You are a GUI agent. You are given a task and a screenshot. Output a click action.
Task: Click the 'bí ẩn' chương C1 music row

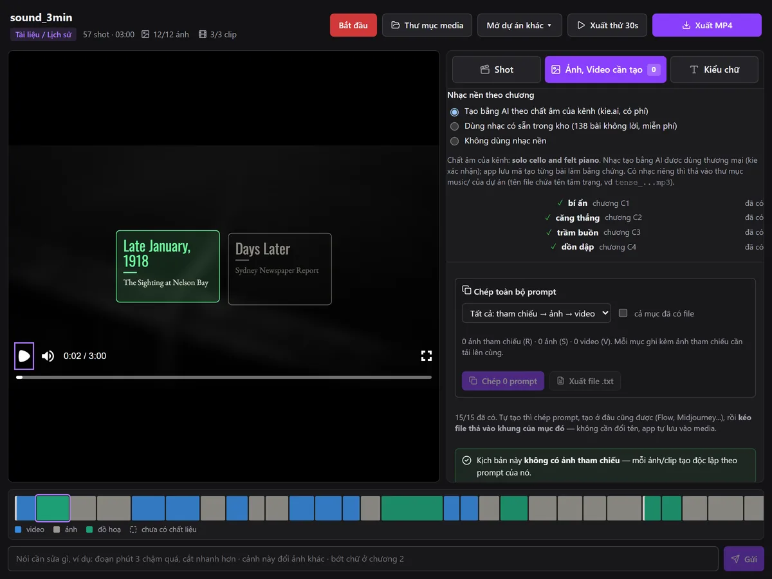(605, 203)
